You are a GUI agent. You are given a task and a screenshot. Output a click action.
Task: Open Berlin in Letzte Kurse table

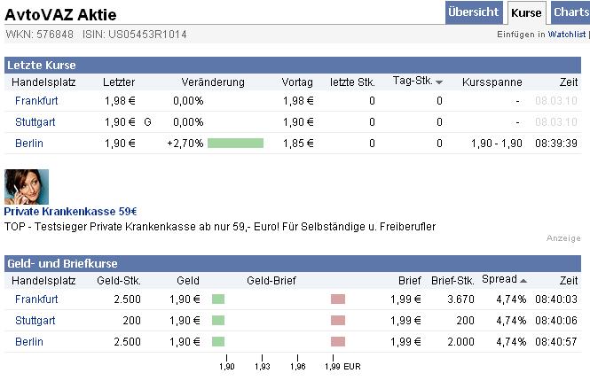coord(29,143)
